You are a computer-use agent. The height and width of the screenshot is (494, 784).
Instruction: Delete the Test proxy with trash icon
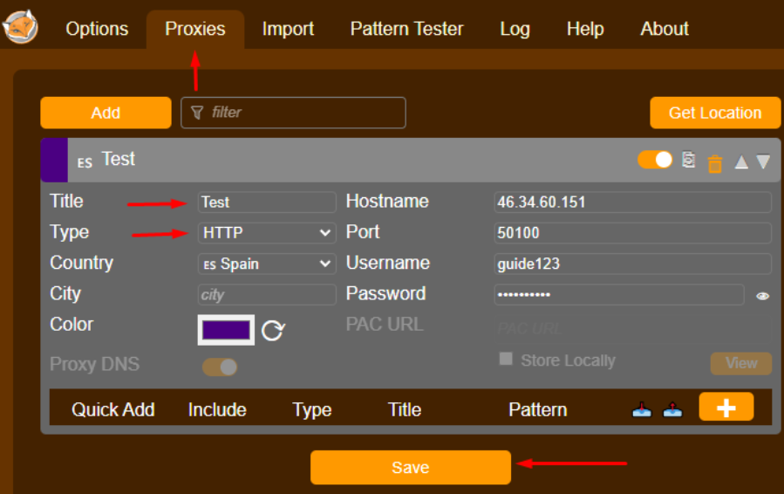(x=715, y=164)
